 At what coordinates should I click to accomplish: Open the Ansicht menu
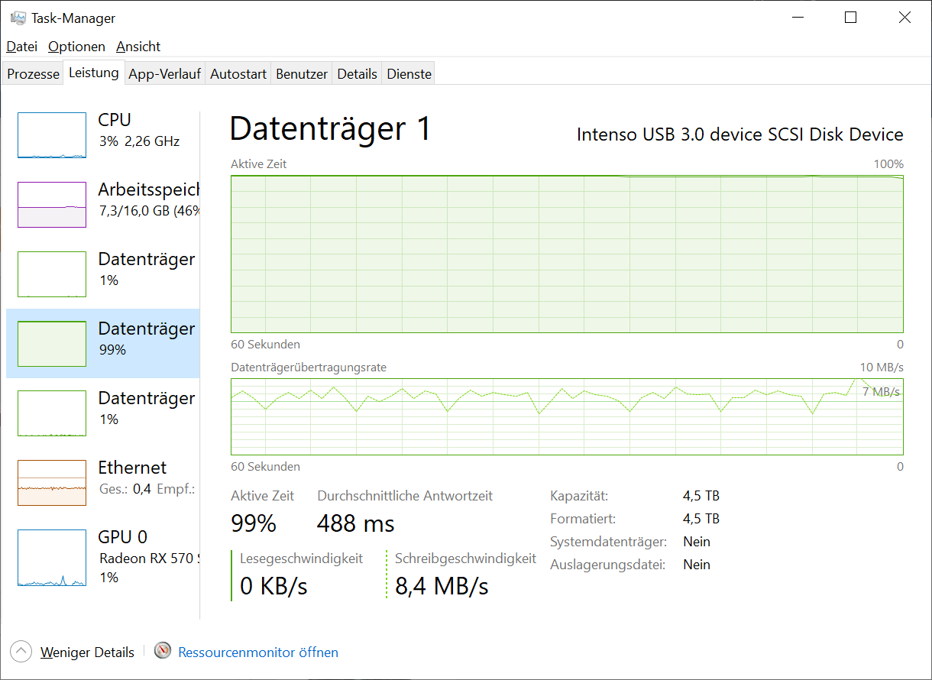point(138,47)
